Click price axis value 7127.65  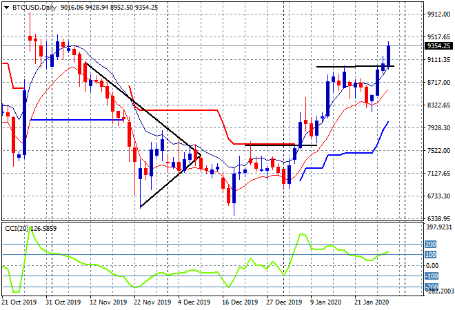point(438,174)
